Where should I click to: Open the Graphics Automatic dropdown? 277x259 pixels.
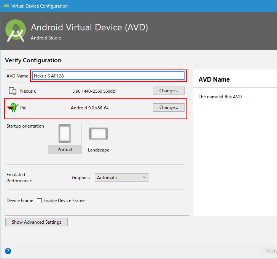[121, 177]
